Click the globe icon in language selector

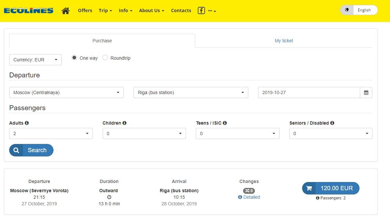tap(347, 10)
